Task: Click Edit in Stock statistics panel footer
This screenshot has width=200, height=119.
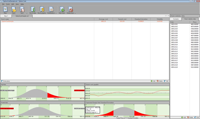Action: coord(197,117)
